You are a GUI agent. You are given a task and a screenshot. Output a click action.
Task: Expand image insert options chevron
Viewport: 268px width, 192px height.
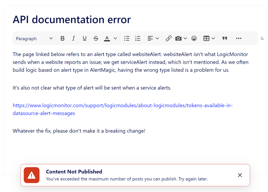click(x=185, y=38)
